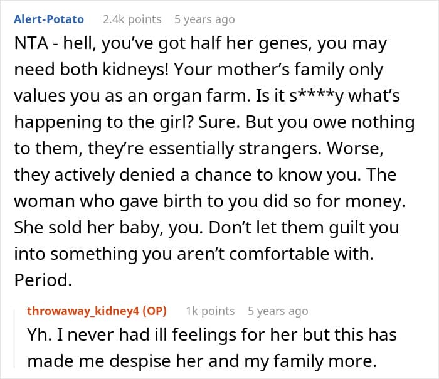Click the text 'need both kidneys!'
The width and height of the screenshot is (439, 379).
coord(92,70)
